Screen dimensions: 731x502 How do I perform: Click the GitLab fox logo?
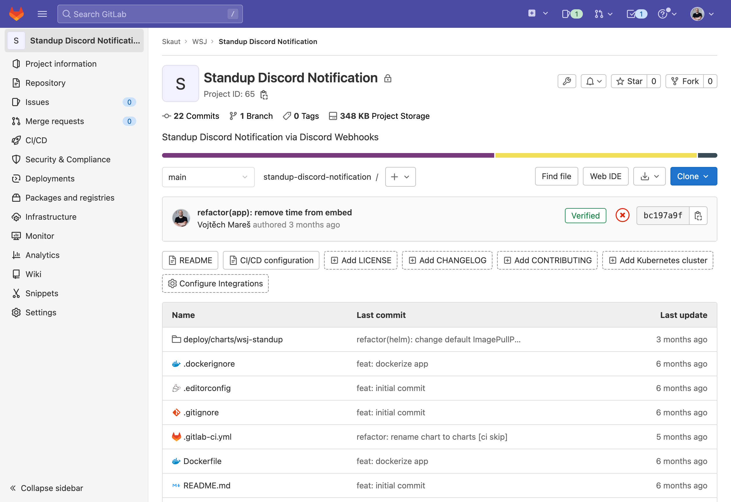pos(16,14)
